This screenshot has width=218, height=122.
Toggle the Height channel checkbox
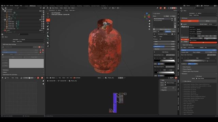[x=182, y=42]
